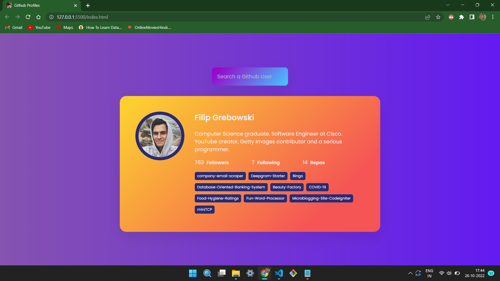This screenshot has width=500, height=281.
Task: Open the YouTube bookmark
Action: [39, 27]
